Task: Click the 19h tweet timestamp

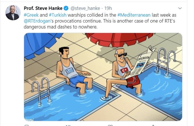Action: tap(108, 8)
